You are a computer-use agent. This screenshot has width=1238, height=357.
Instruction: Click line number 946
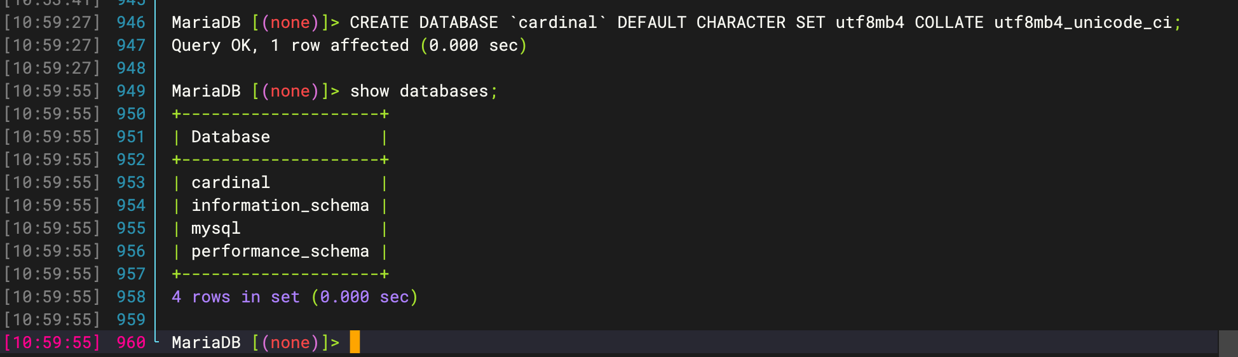click(131, 22)
